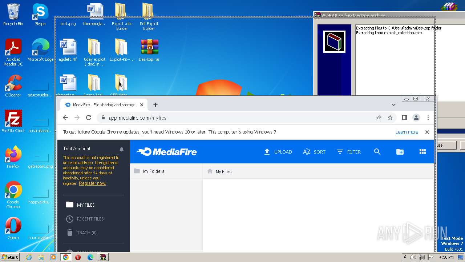Click the Learn more link
The height and width of the screenshot is (262, 465).
407,132
